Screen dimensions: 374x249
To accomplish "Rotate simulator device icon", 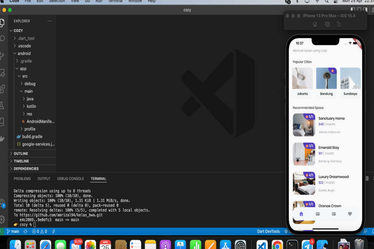I will (x=339, y=24).
